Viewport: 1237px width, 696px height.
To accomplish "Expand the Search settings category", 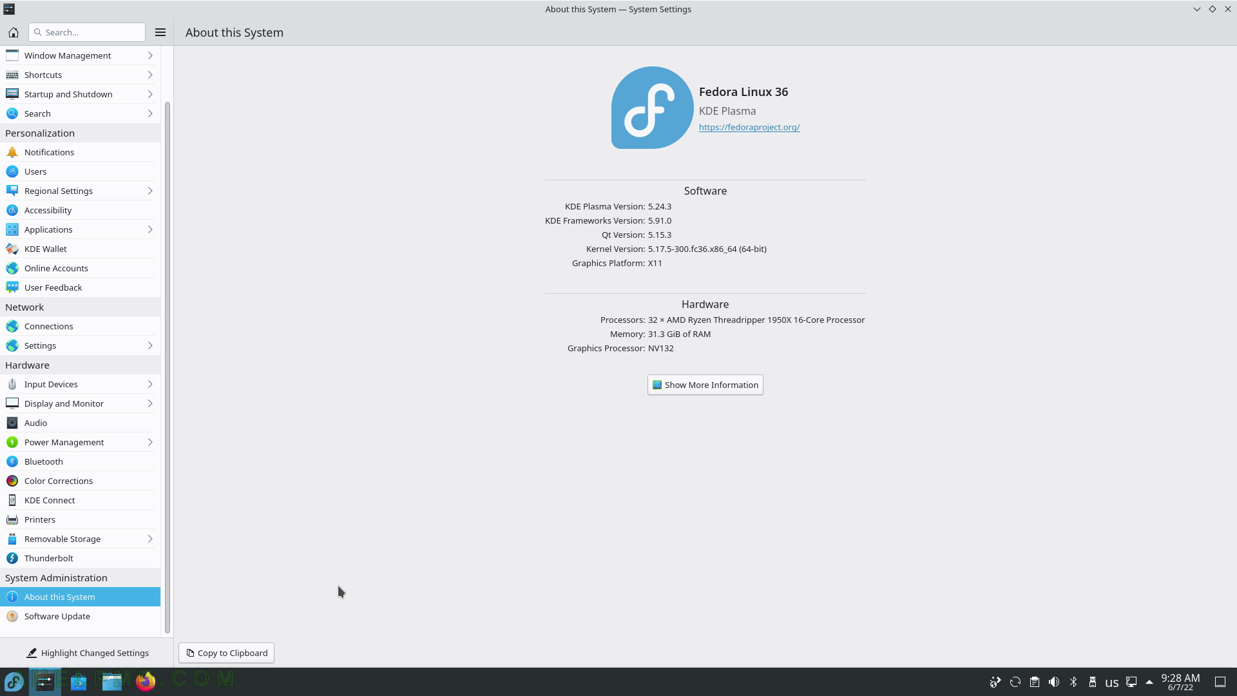I will point(80,113).
